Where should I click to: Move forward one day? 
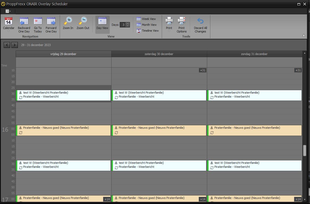(x=51, y=25)
